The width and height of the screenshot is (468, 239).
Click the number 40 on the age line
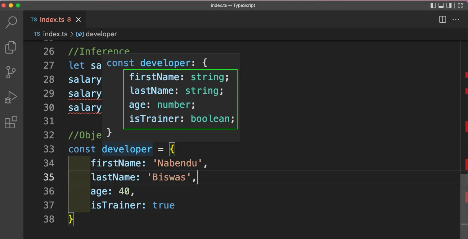(124, 191)
